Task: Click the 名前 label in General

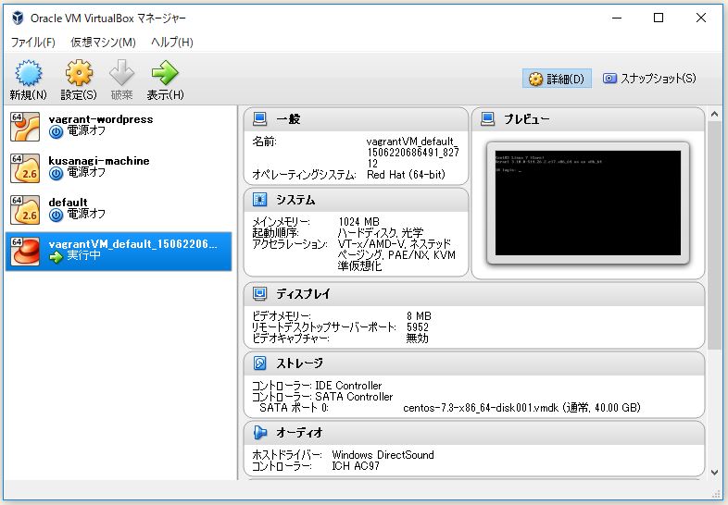Action: 264,142
